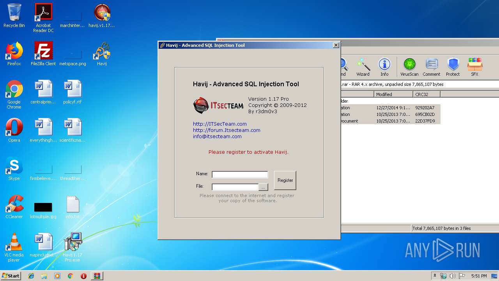The width and height of the screenshot is (499, 281).
Task: Click the network tray icon
Action: click(443, 276)
